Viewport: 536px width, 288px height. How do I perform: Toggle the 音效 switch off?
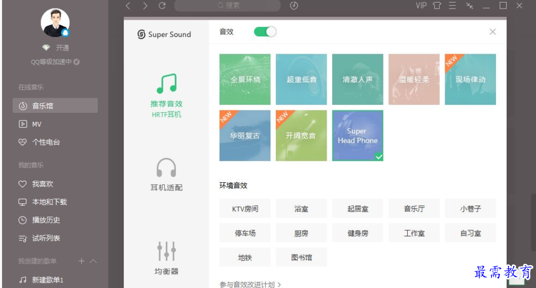point(265,32)
